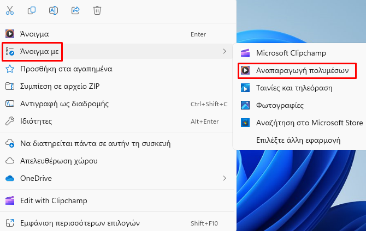Click the Cut scissors icon
Image resolution: width=366 pixels, height=231 pixels.
tap(10, 10)
